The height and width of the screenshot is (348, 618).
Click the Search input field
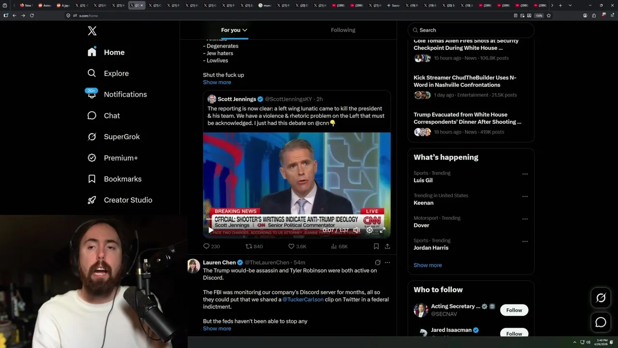[471, 30]
